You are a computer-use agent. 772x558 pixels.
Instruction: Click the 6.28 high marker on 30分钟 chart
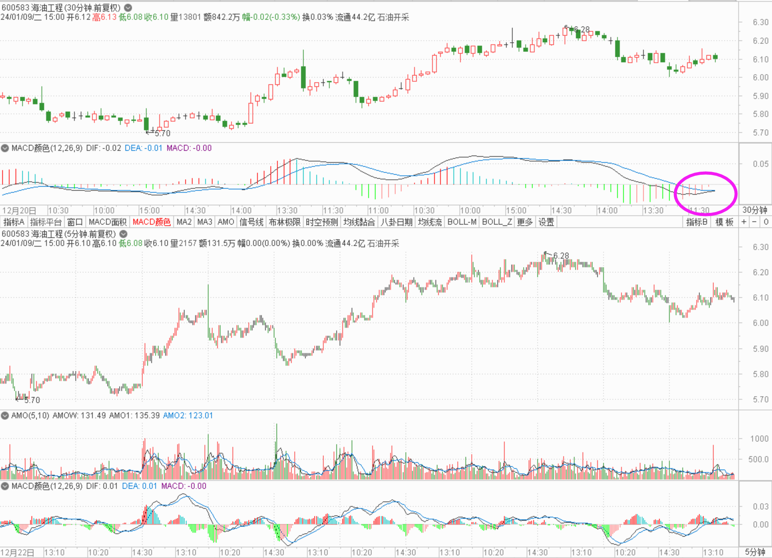[x=582, y=29]
